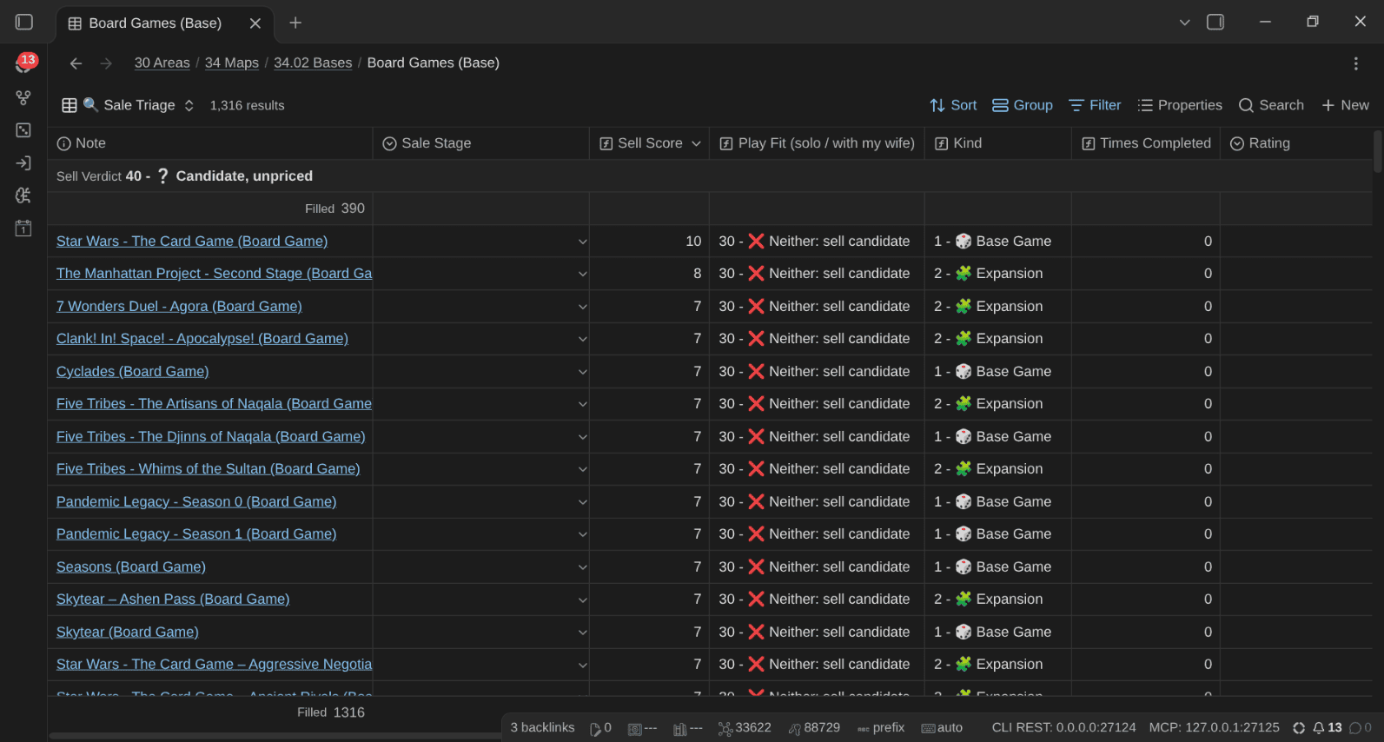Click the Rating column header
This screenshot has height=742, width=1384.
(1295, 143)
